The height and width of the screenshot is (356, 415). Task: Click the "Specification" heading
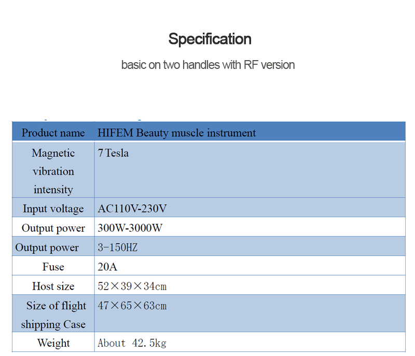(210, 39)
